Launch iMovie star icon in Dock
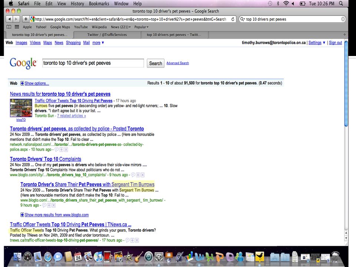 tap(129, 257)
